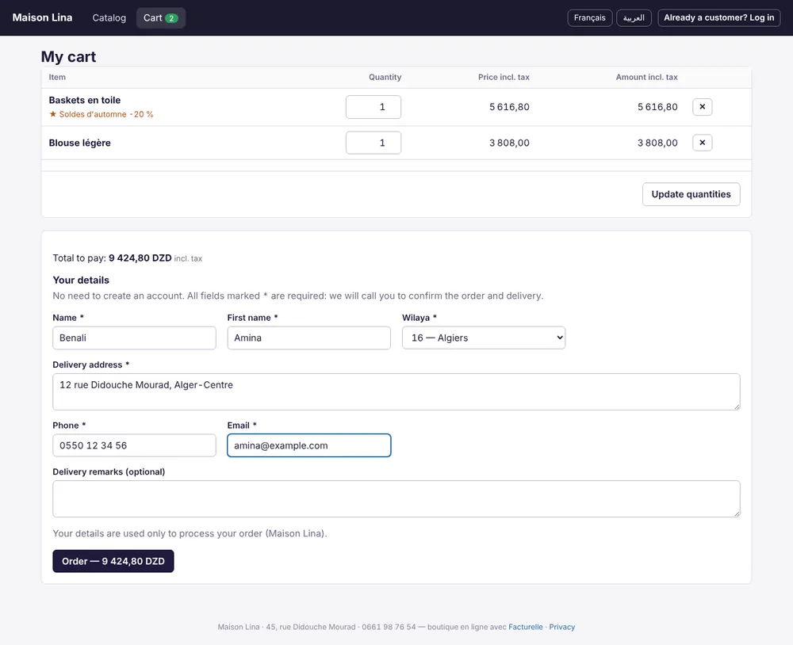Click the amount 3 808,00 in Amount column
793x645 pixels.
pyautogui.click(x=657, y=143)
